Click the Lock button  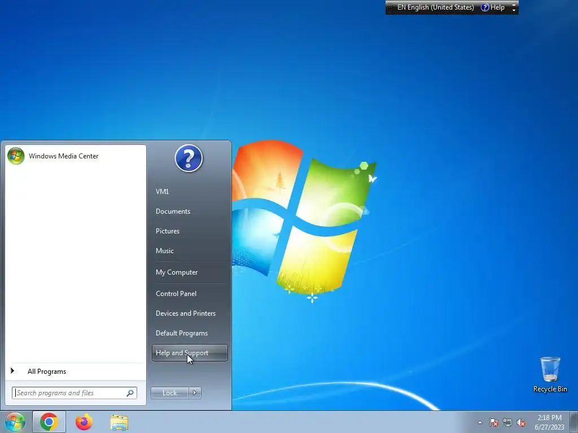click(x=169, y=393)
